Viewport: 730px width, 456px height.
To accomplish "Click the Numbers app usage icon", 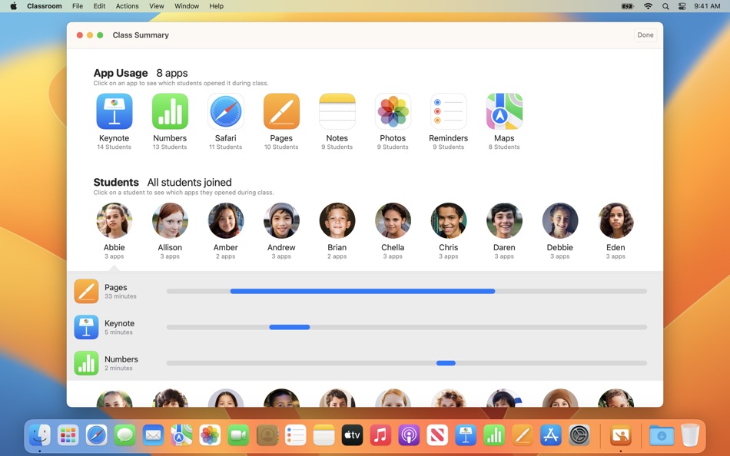I will point(170,111).
